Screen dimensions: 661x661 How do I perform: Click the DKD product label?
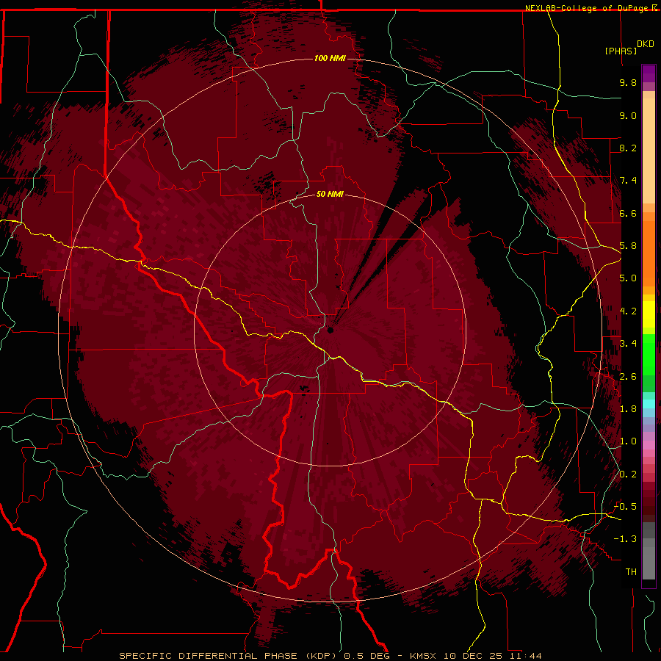point(646,44)
